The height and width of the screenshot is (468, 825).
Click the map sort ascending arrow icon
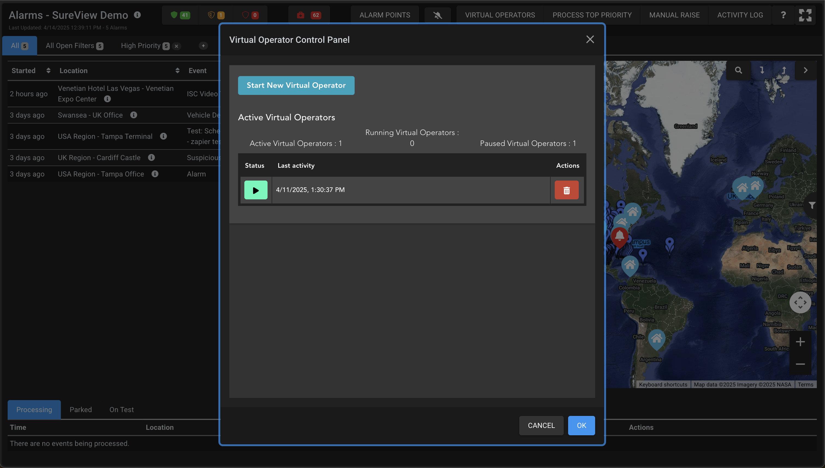point(784,70)
